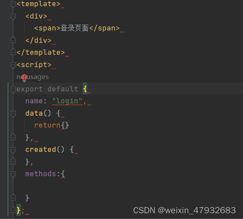Click fold marker at final closing brace
243x219 pixels.
(x=13, y=210)
